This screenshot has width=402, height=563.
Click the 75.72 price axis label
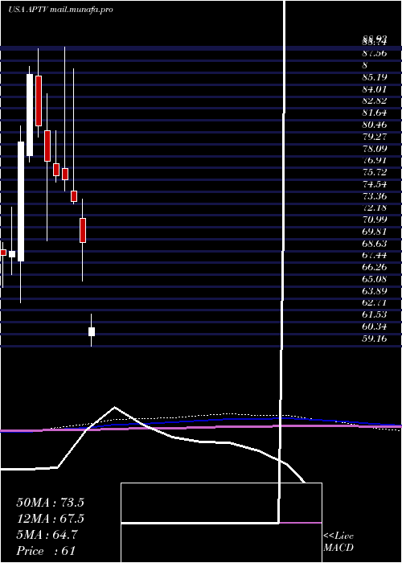[375, 172]
